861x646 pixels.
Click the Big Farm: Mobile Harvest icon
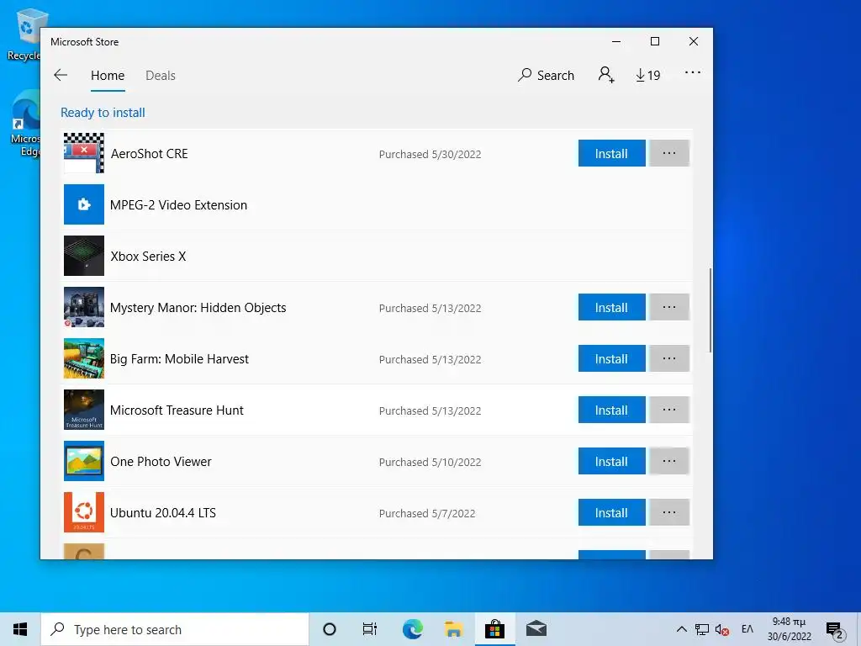click(84, 358)
